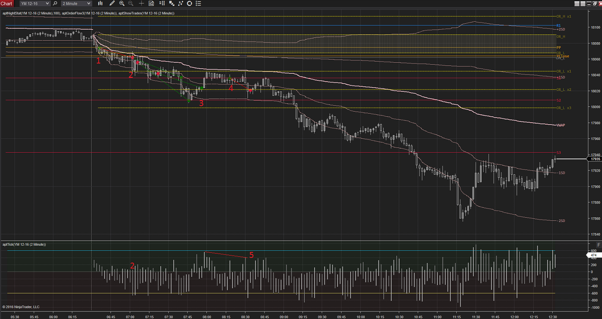This screenshot has width=602, height=319.
Task: Click the zoom out magnifier icon
Action: [131, 4]
